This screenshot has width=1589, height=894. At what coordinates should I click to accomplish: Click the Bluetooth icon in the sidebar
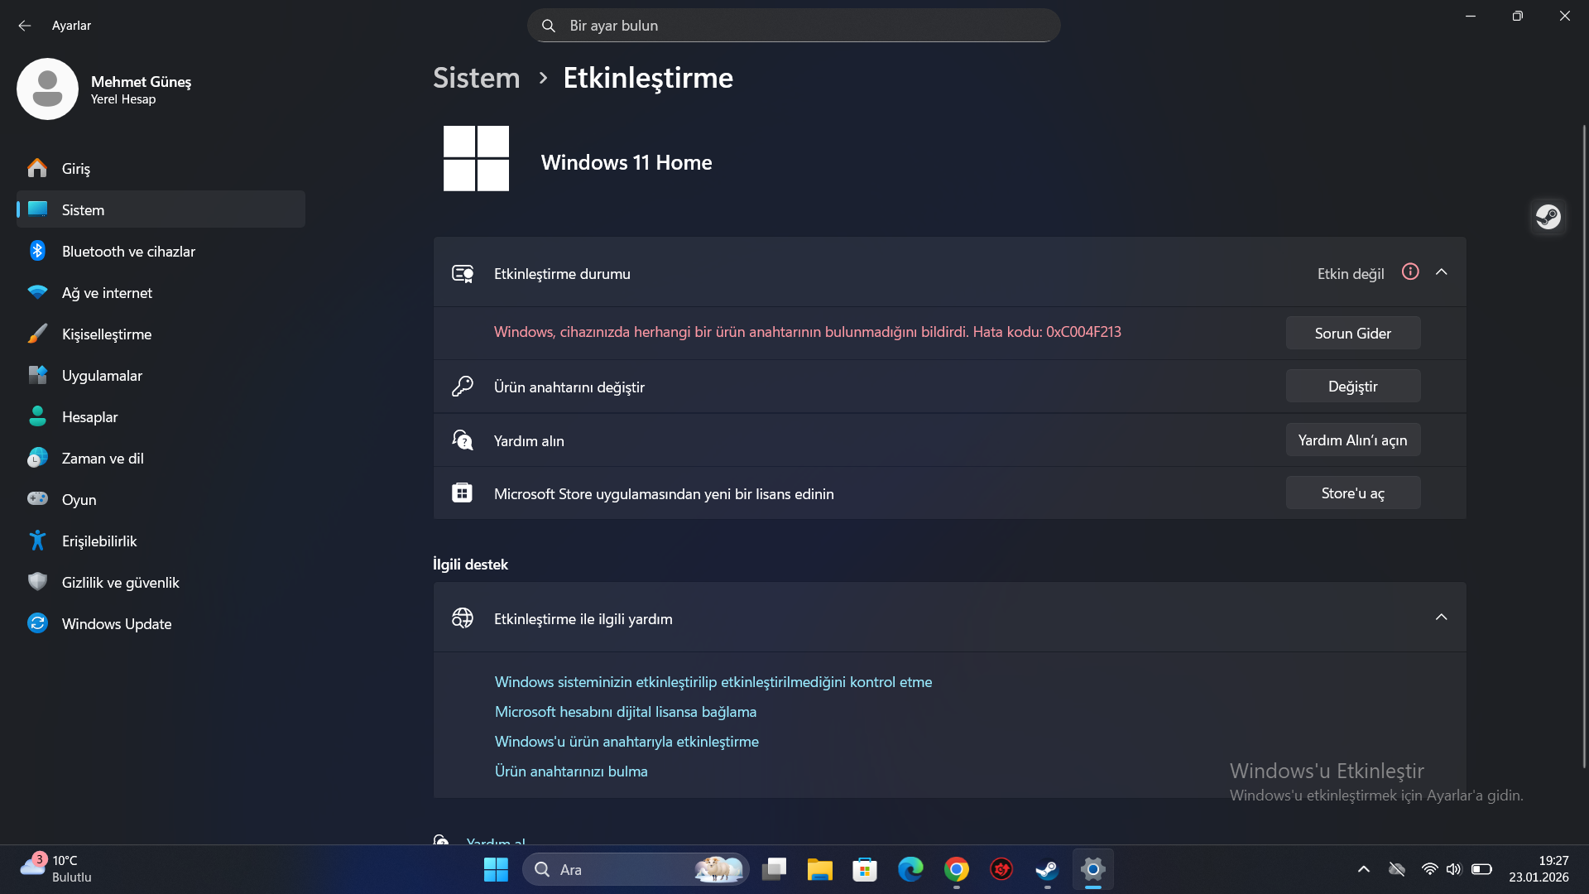pos(37,251)
